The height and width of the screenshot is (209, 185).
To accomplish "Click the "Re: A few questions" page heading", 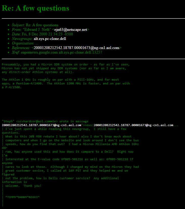I will click(36, 8).
